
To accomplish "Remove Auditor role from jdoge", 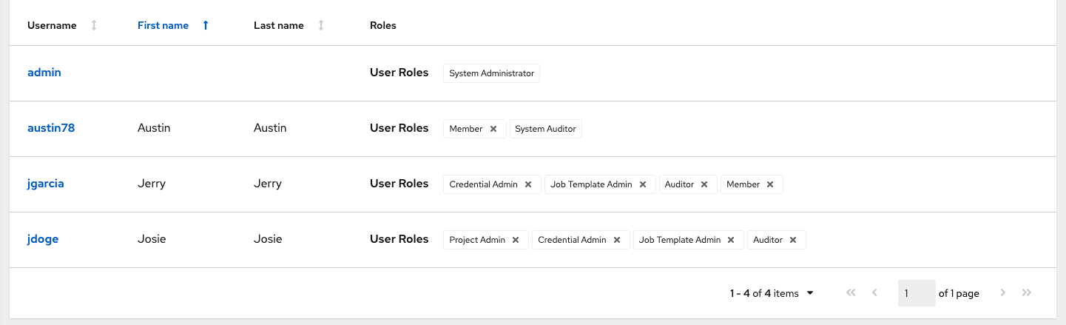I will [793, 240].
